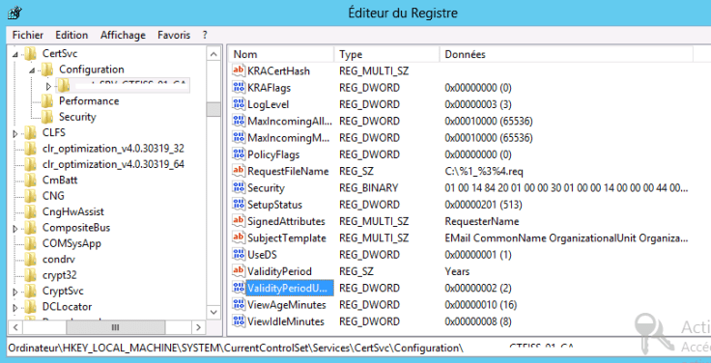
Task: Click the Security binary value icon
Action: click(x=238, y=187)
